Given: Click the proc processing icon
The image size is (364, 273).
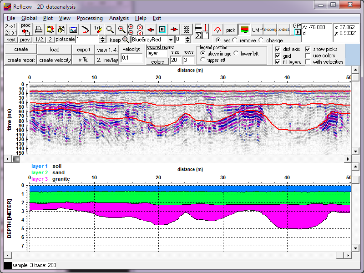Looking at the screenshot, I should pos(25,29).
